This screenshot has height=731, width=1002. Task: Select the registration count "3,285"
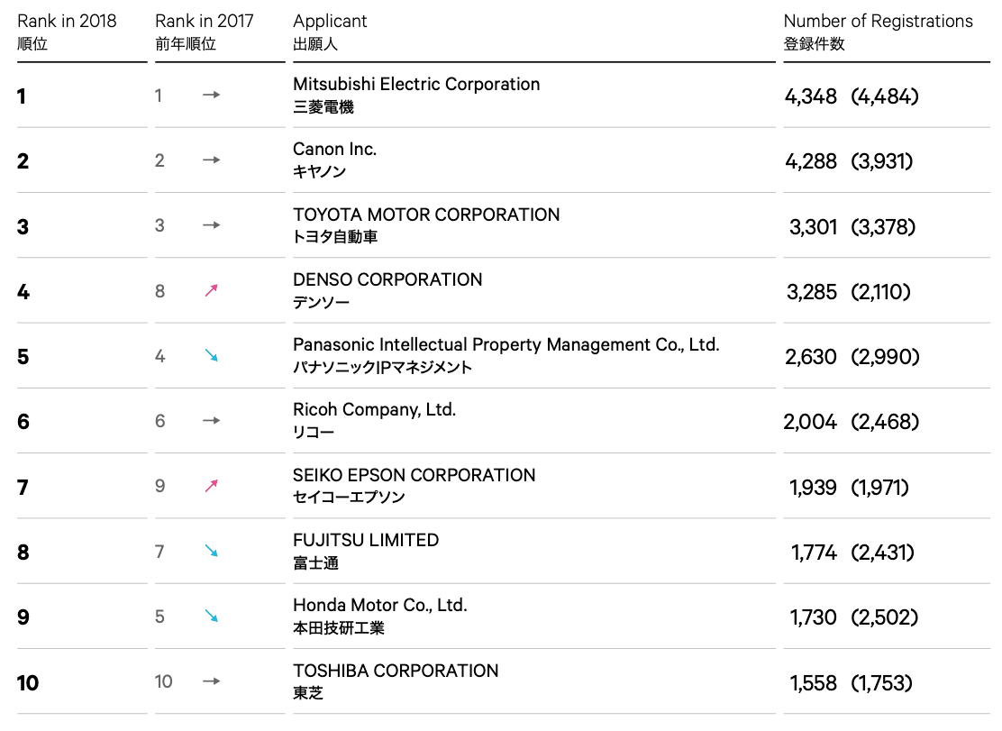pos(812,292)
